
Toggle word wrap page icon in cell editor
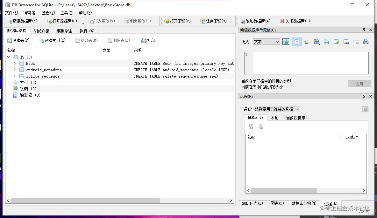point(297,42)
